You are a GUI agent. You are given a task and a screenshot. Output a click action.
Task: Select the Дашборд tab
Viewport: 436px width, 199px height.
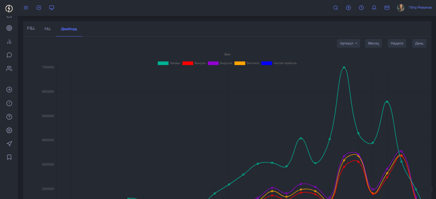click(69, 29)
